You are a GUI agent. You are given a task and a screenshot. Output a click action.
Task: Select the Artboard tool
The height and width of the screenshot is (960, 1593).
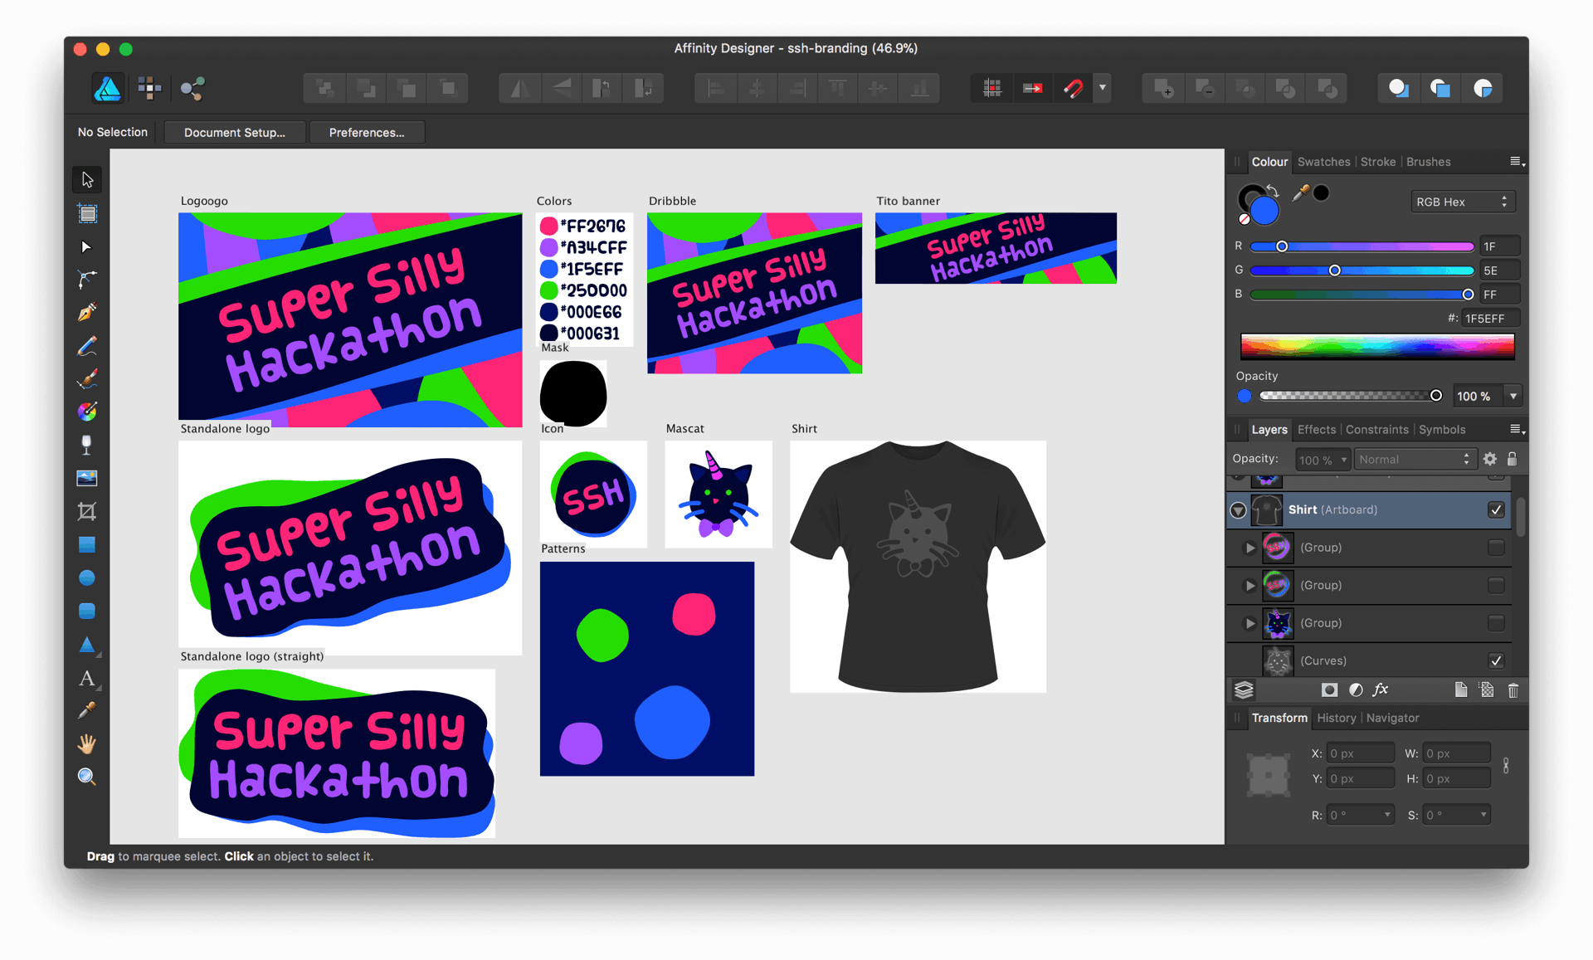pos(87,213)
